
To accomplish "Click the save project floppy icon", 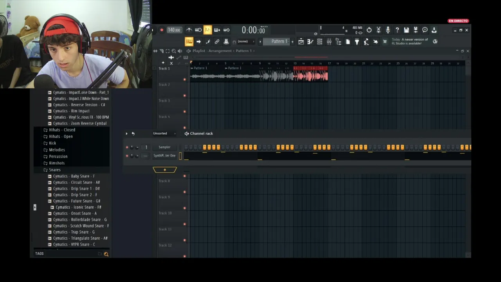I will pyautogui.click(x=406, y=30).
